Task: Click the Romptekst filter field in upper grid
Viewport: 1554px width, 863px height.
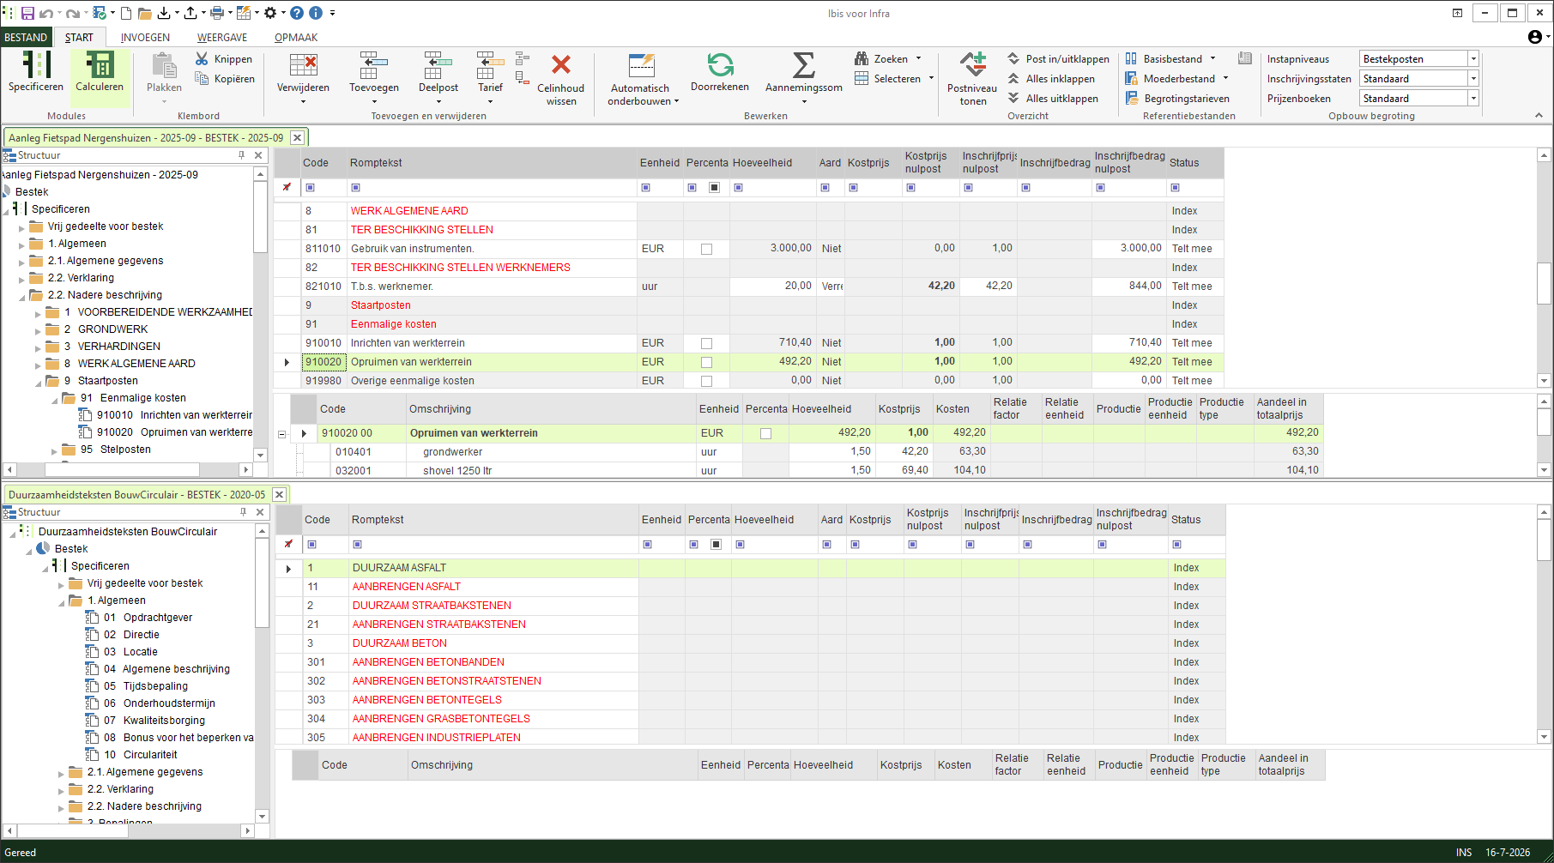Action: pos(492,187)
